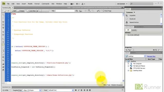The width and height of the screenshot is (164, 92).
Task: Open Live View options dropdown arrow
Action: (37, 11)
